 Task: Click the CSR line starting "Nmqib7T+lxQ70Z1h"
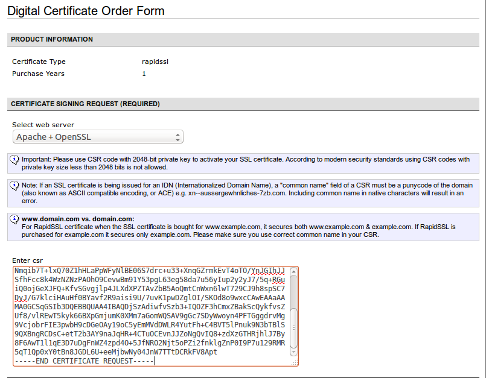pos(150,271)
